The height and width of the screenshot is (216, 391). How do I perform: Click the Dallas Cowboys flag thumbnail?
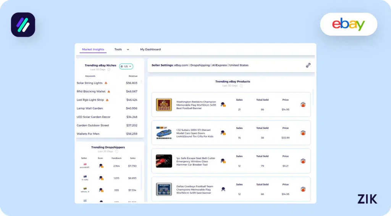point(164,189)
